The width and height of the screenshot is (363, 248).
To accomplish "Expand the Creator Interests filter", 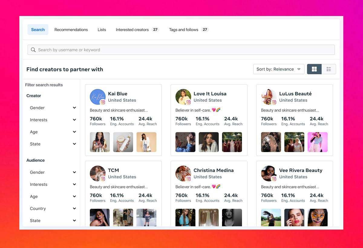I will [53, 120].
